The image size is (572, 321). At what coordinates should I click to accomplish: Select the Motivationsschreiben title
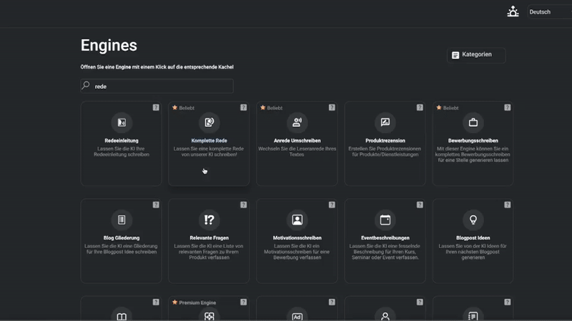tap(297, 238)
